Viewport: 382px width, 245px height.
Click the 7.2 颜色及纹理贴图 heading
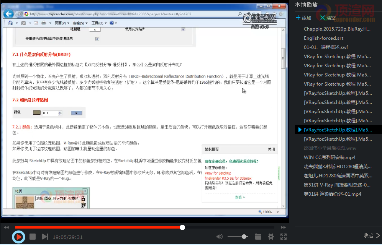[x=30, y=100]
